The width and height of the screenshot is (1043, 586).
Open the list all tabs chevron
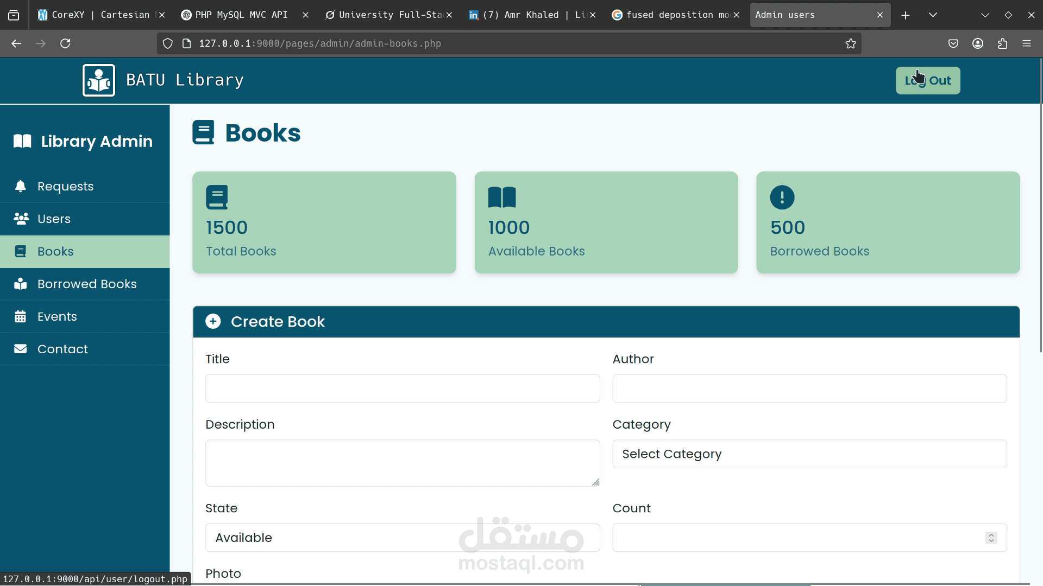(x=933, y=15)
